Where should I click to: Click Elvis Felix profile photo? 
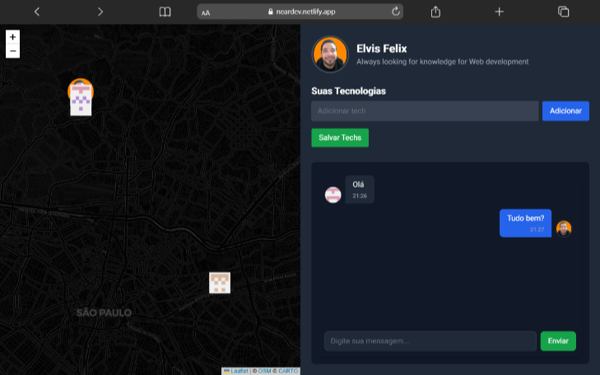pos(330,54)
